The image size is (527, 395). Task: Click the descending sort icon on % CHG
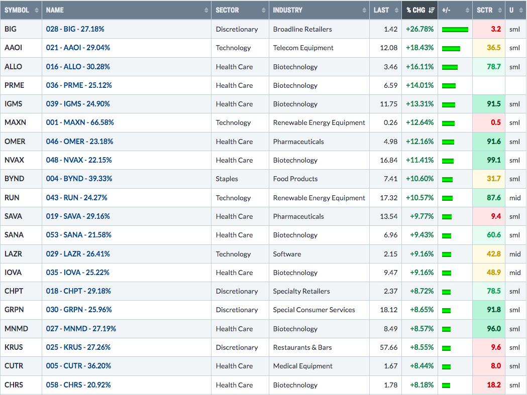(432, 10)
